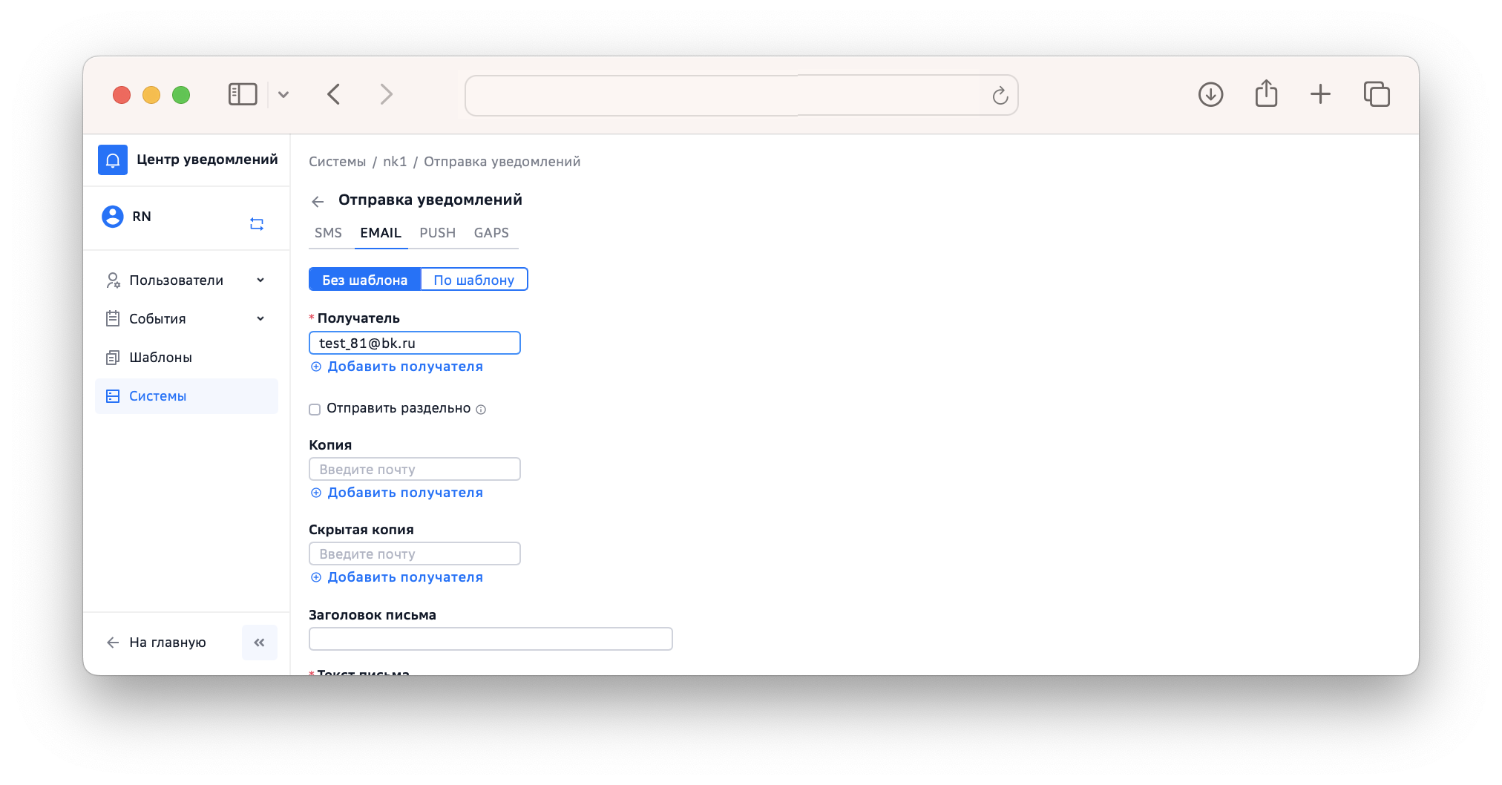Click the Заголовок письма input field
The image size is (1502, 785).
click(491, 639)
